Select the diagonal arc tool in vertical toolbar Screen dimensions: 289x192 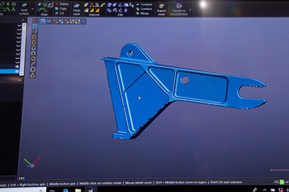[33, 64]
